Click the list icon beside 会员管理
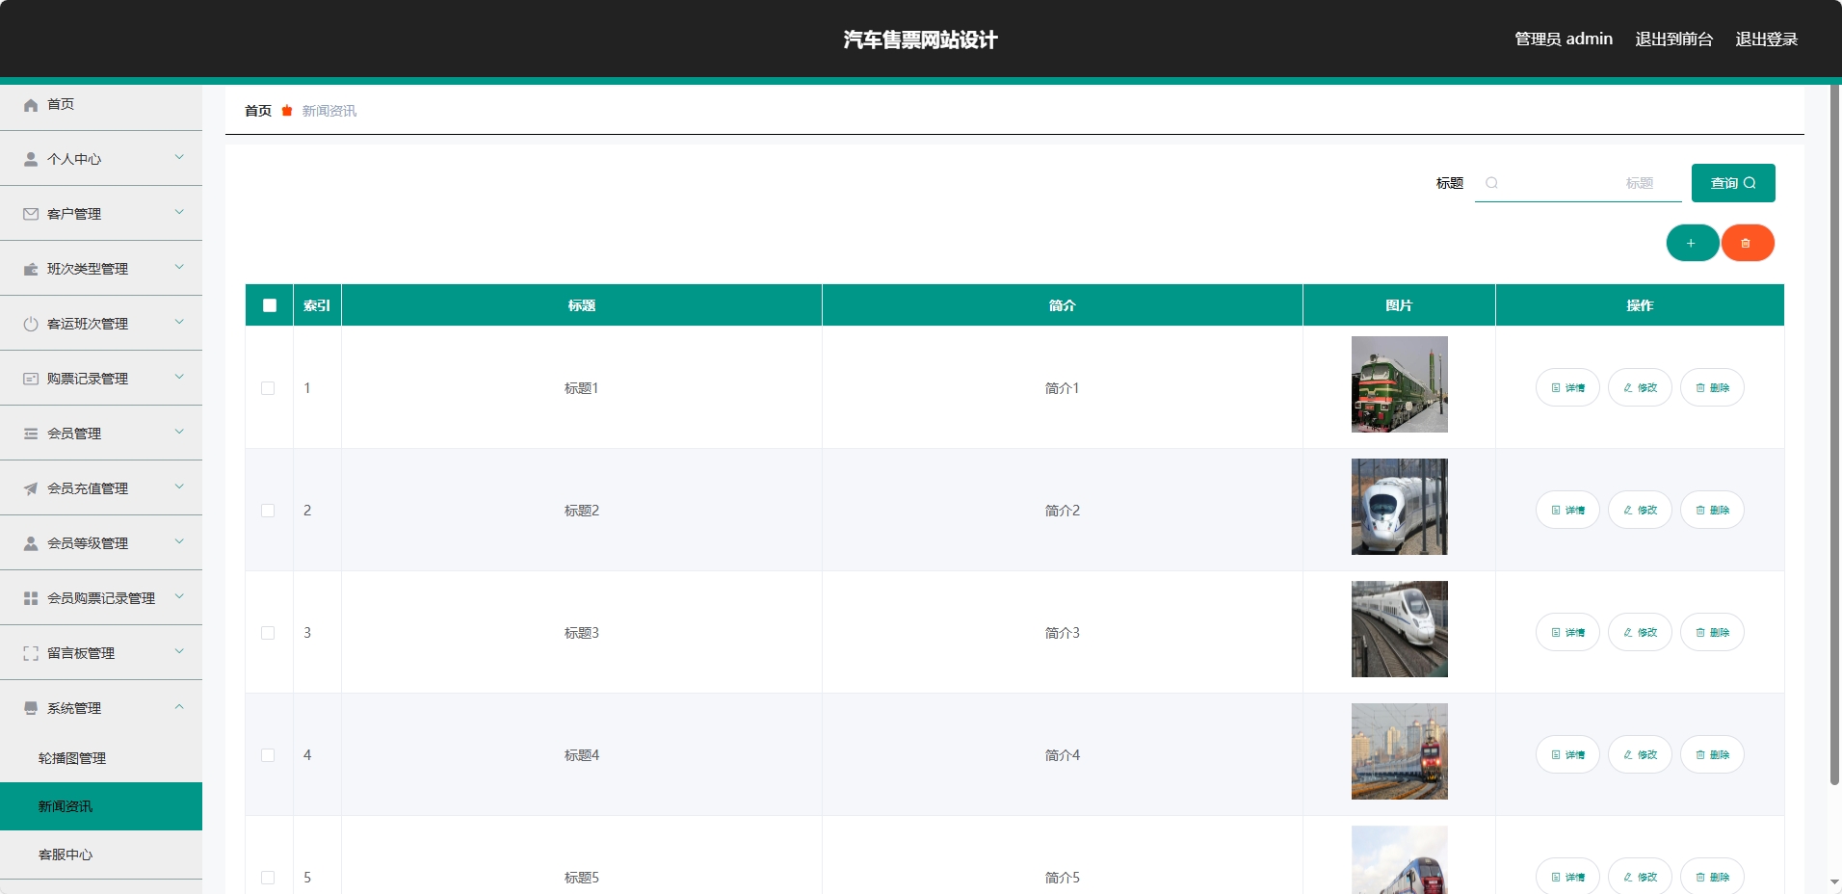Viewport: 1842px width, 894px height. click(31, 434)
